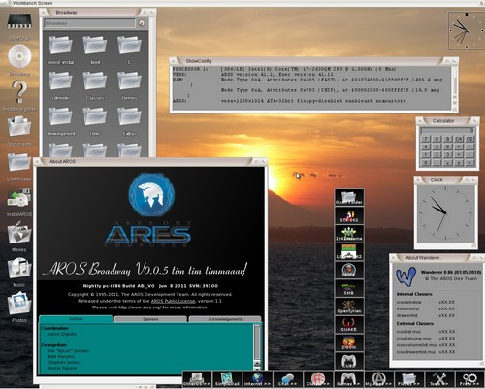Open the Development folder in Broadway window
The image size is (485, 389).
tap(61, 121)
